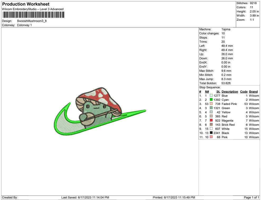Click the Pink thread color swatch in row 11
Screen dimensions: 261x200
[211, 137]
